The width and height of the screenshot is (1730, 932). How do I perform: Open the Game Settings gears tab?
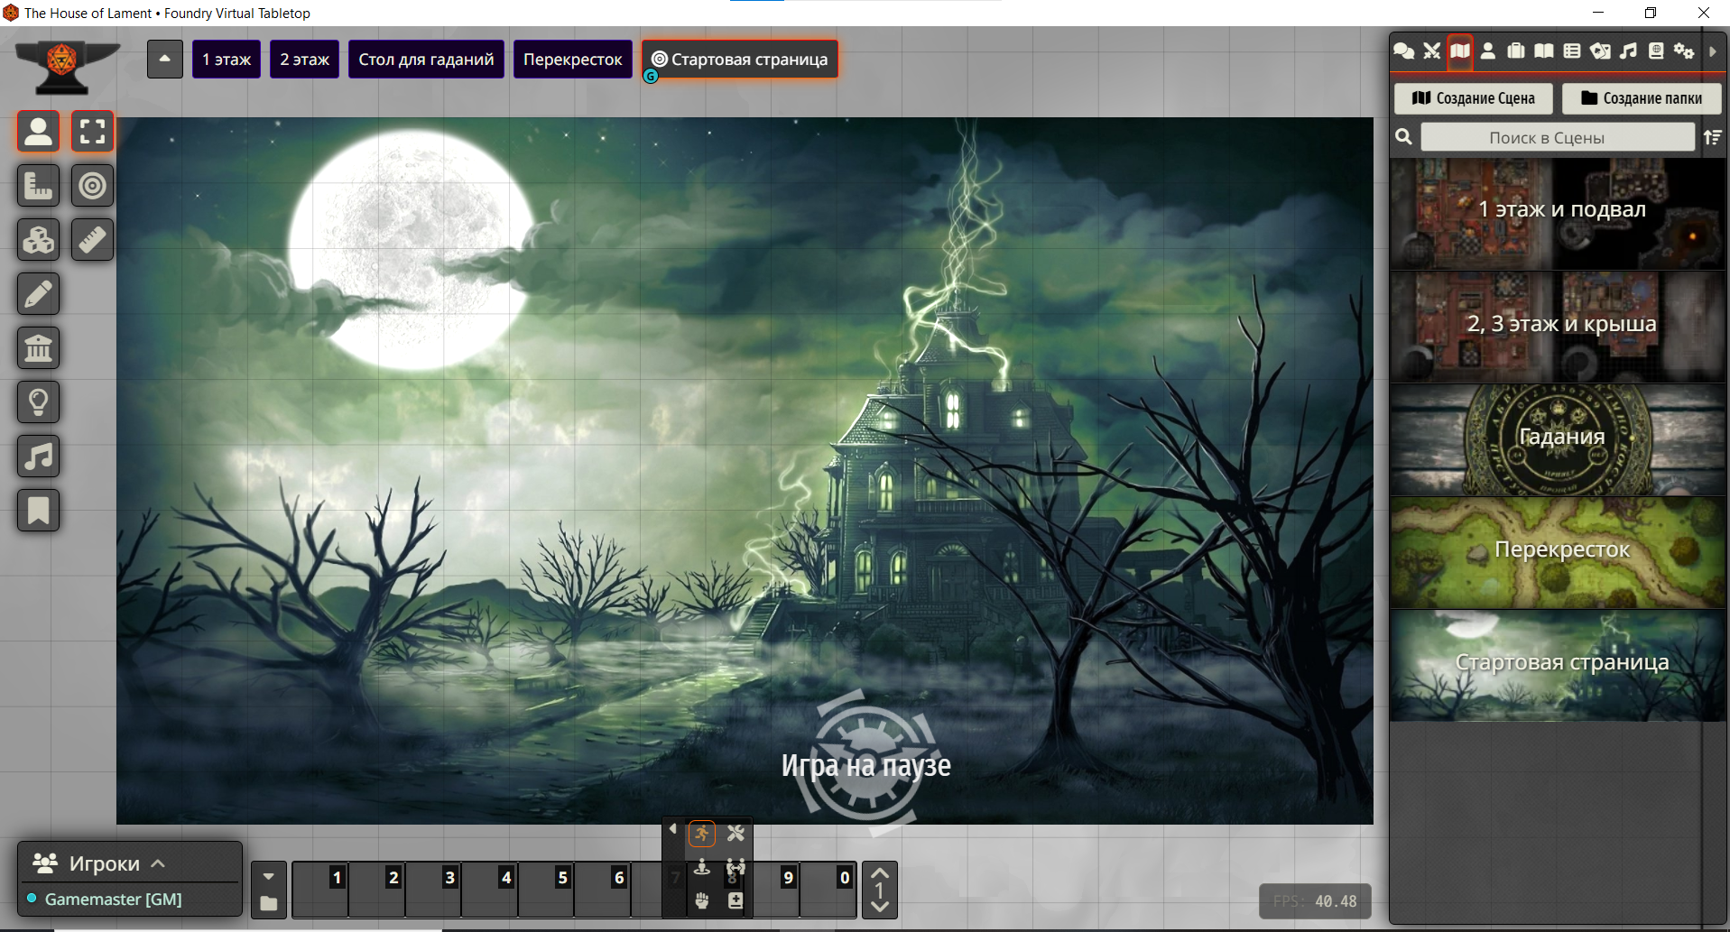click(x=1684, y=51)
